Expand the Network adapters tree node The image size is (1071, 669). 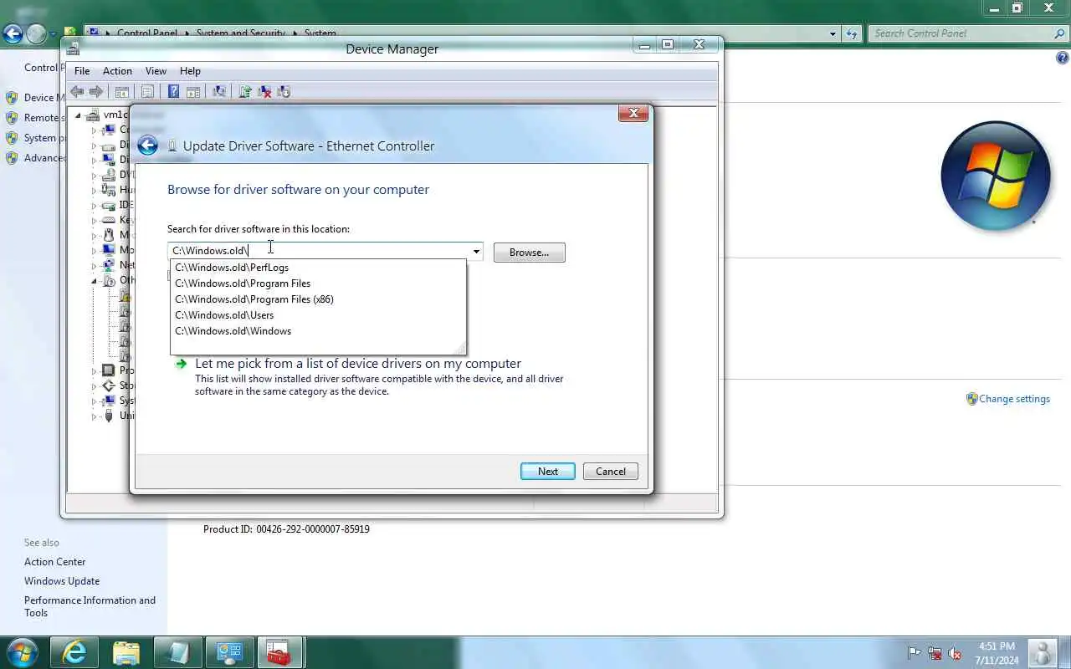(95, 265)
